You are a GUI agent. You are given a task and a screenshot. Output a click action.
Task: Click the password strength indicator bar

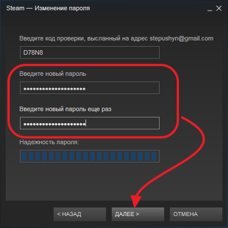tap(89, 156)
